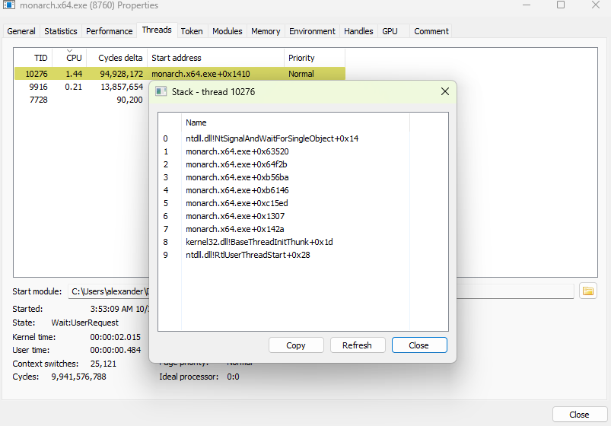
Task: Click the Stack dialog window icon
Action: 161,92
